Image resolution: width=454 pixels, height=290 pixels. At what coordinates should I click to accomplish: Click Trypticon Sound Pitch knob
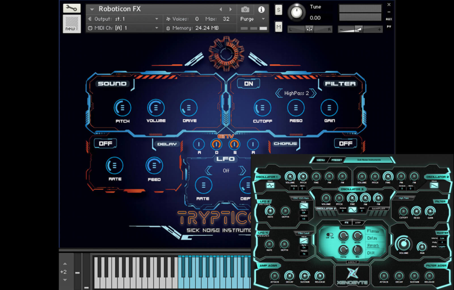122,108
